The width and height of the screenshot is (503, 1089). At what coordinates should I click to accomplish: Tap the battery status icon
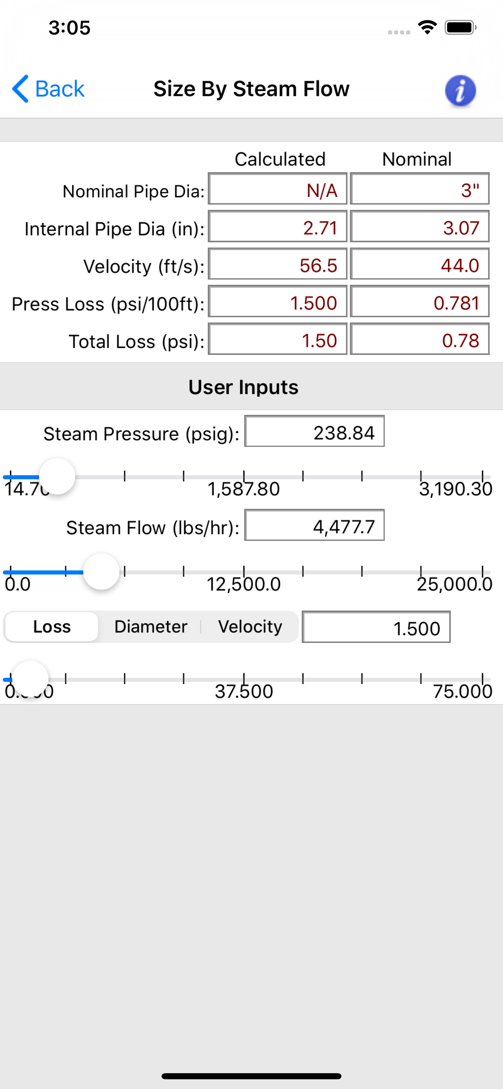[461, 28]
